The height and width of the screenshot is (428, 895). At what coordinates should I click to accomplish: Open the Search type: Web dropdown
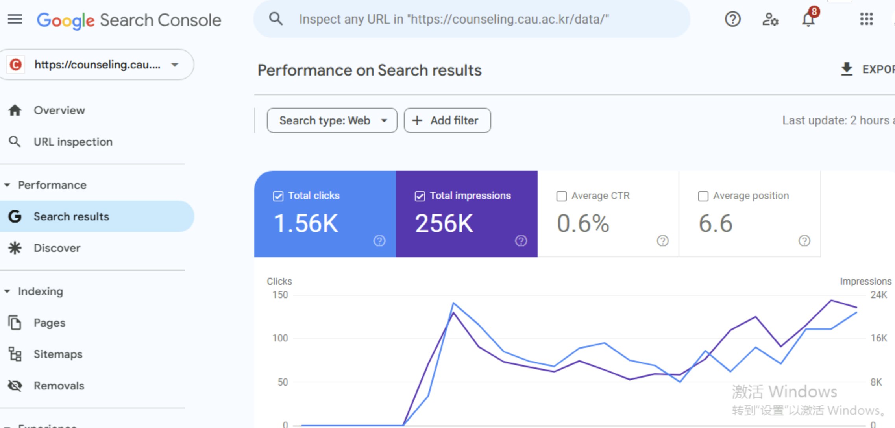point(332,120)
